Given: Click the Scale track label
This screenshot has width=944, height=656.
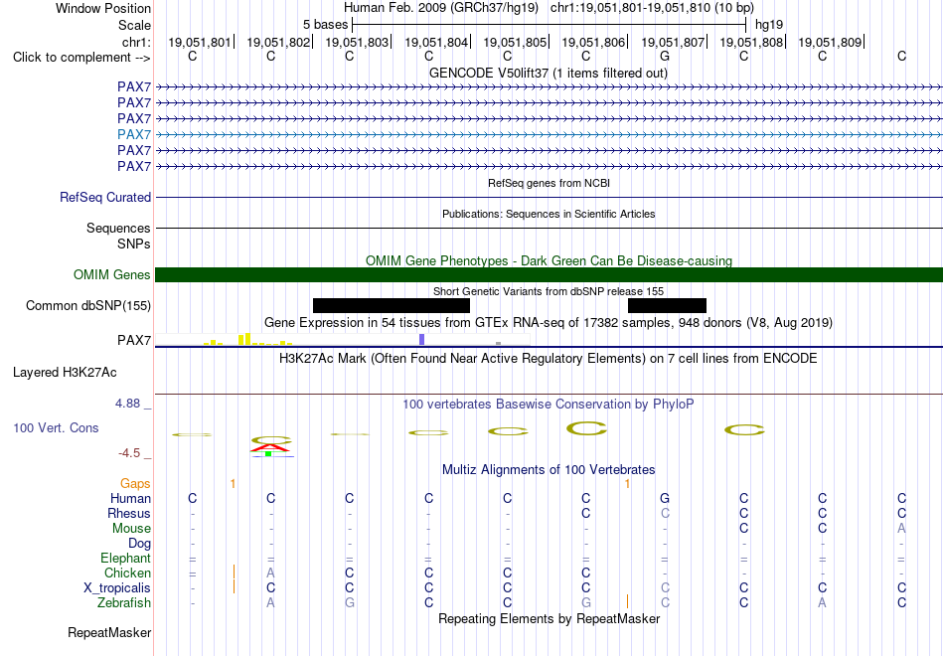Looking at the screenshot, I should 134,25.
